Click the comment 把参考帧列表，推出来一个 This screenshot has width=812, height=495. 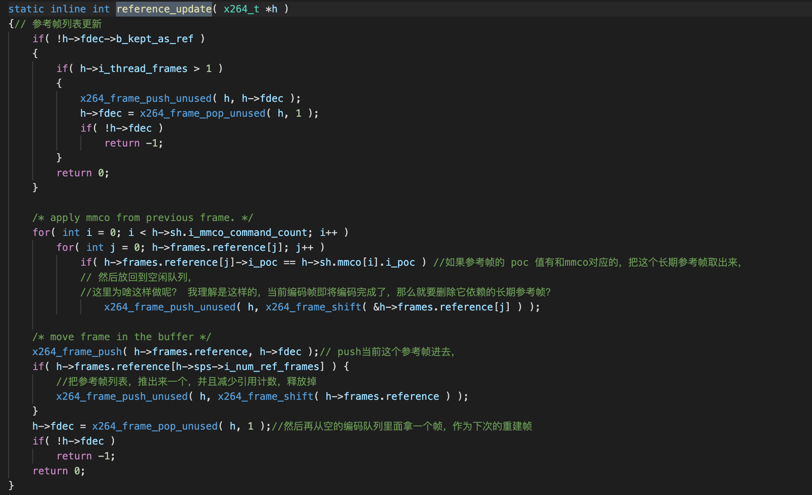[186, 381]
